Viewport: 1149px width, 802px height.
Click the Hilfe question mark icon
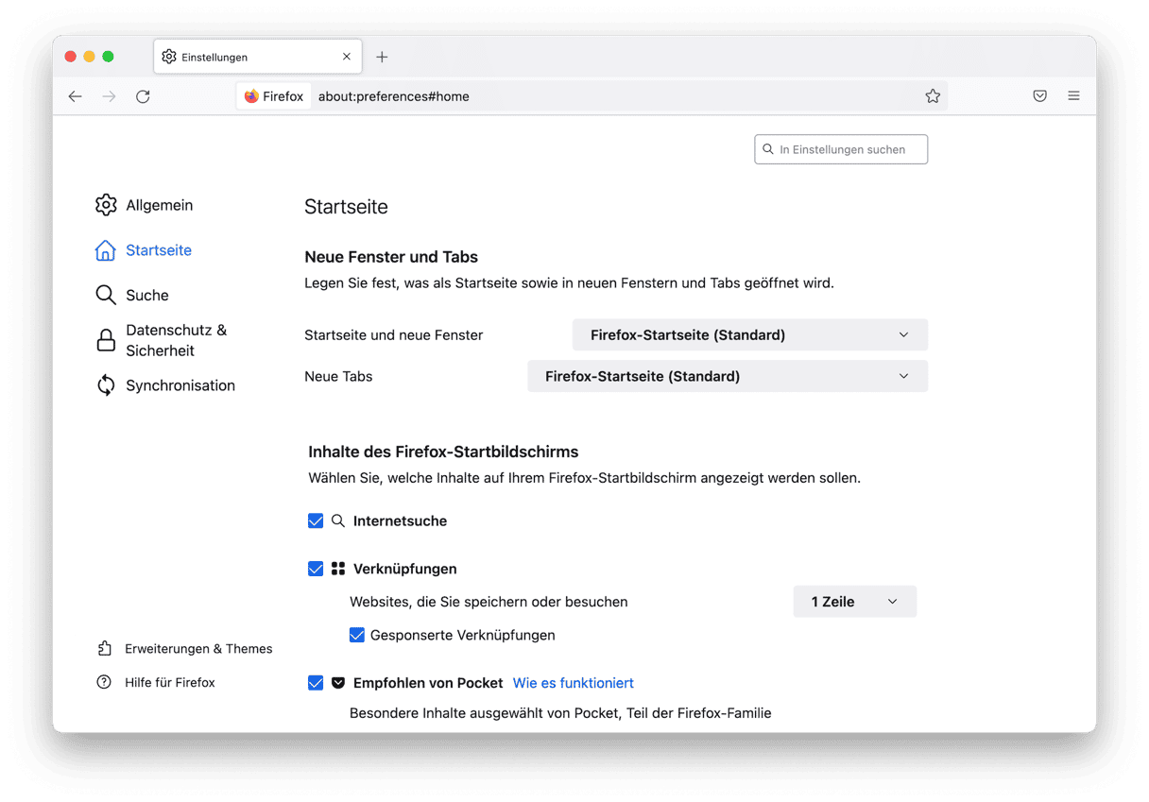click(104, 682)
